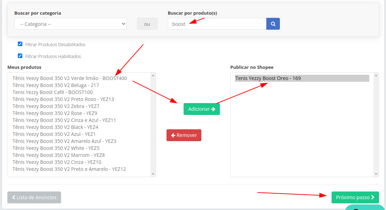This screenshot has width=386, height=210.
Task: Click Publicar no Shopee list scroll-down arrow
Action: [376, 174]
